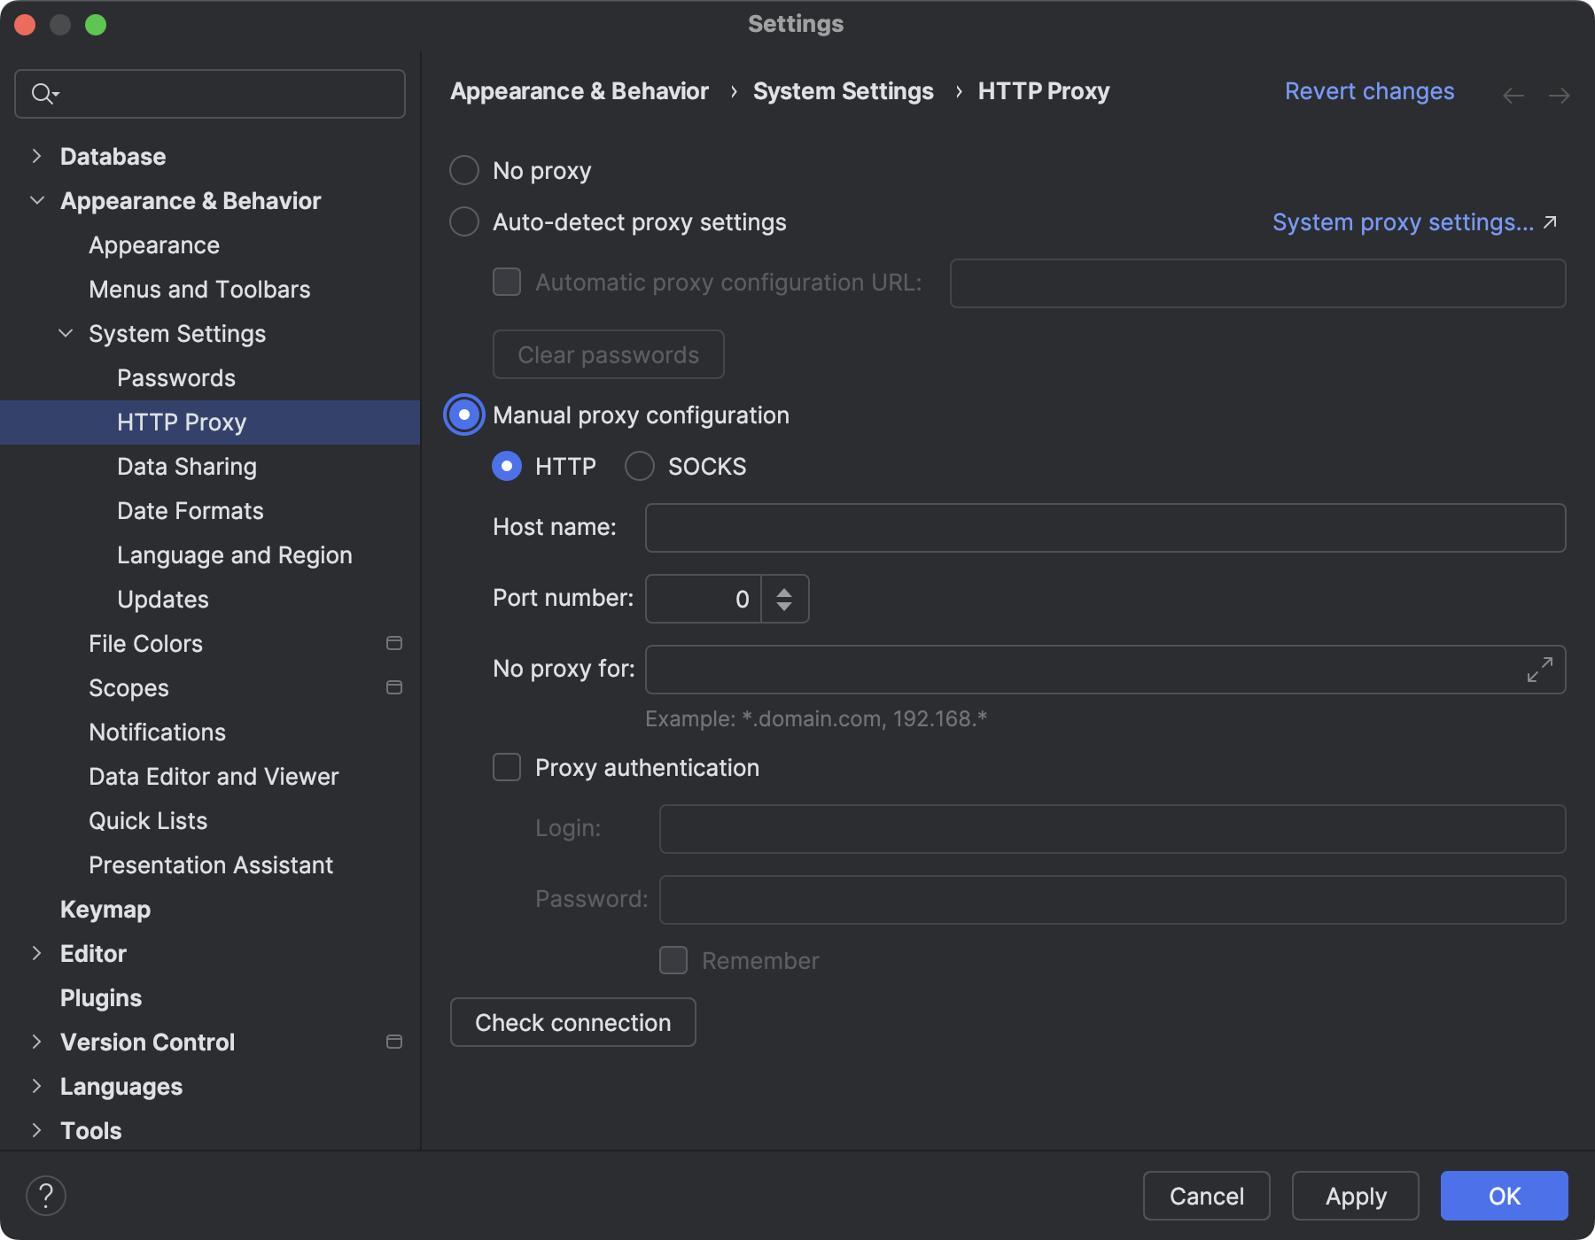Expand the Editor settings section
This screenshot has height=1240, width=1595.
coord(36,954)
